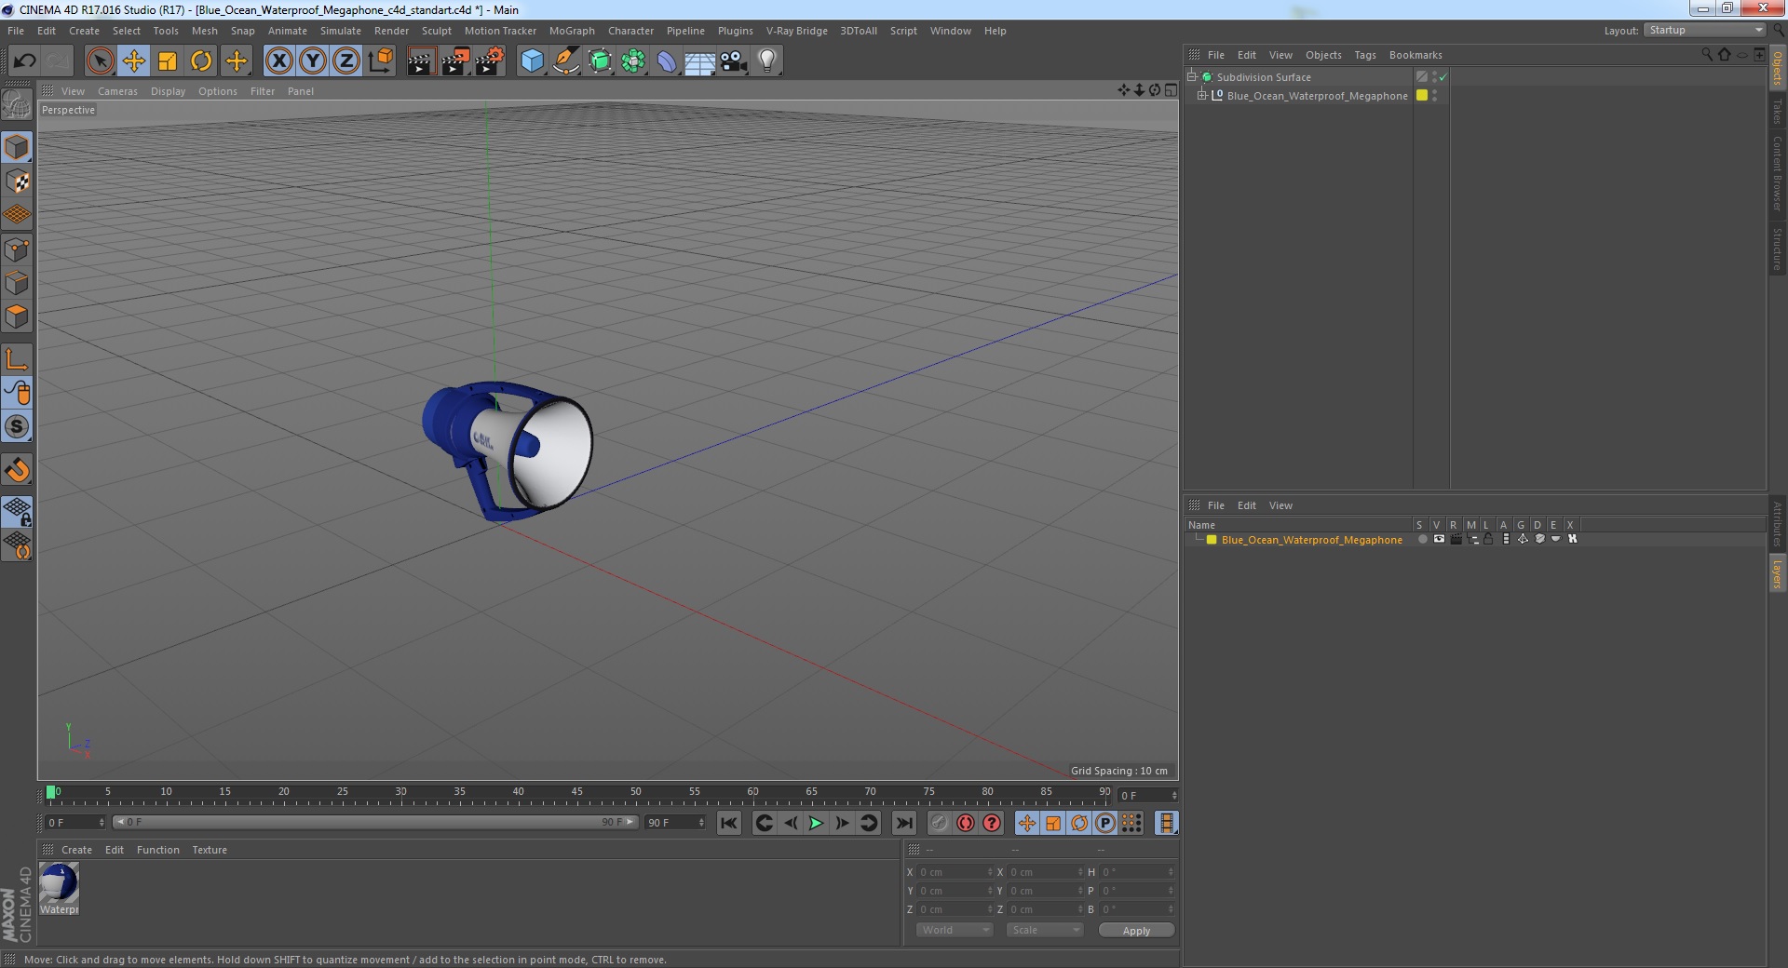This screenshot has width=1788, height=968.
Task: Click the X position input field
Action: point(955,872)
